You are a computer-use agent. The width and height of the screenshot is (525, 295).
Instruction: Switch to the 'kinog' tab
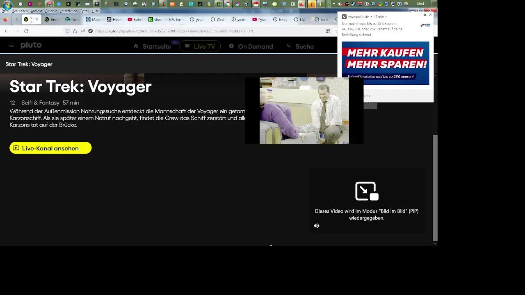point(281,19)
